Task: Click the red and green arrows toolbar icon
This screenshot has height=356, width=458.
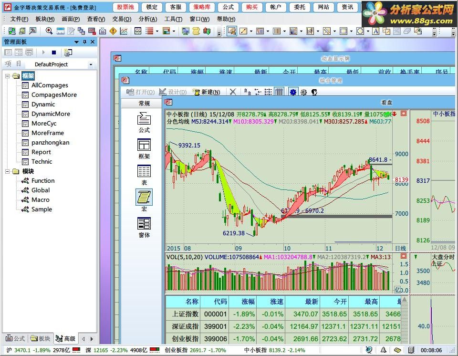Action: (x=207, y=31)
